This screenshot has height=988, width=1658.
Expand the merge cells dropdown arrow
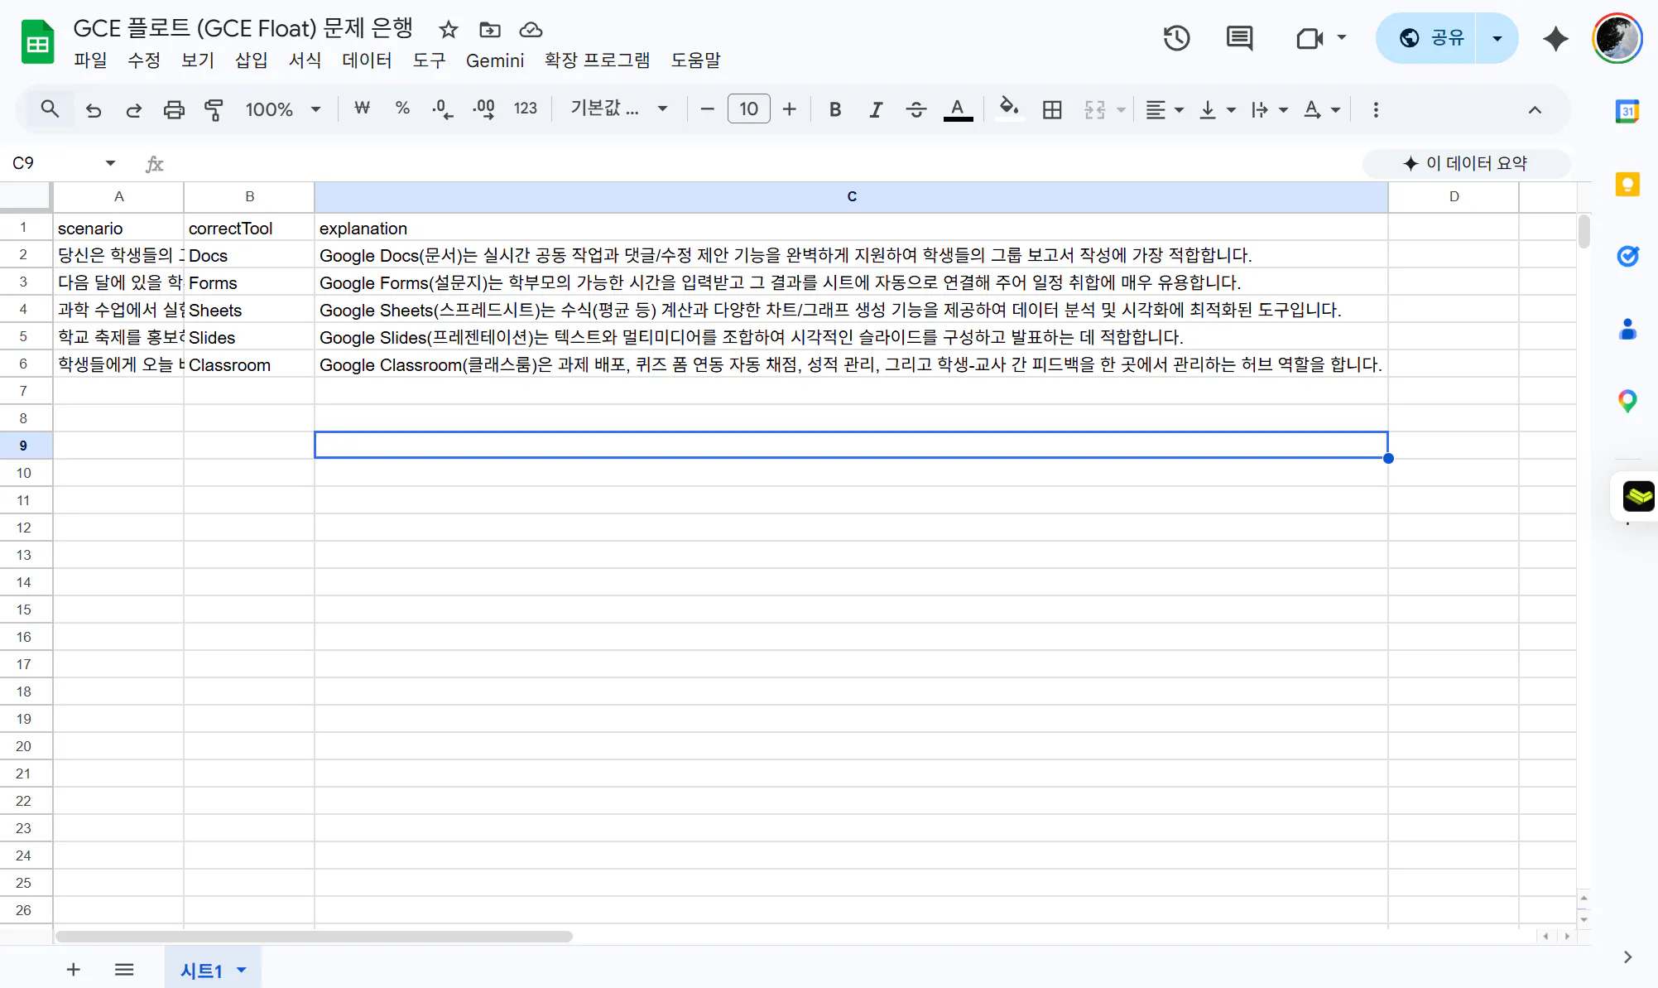pos(1121,109)
